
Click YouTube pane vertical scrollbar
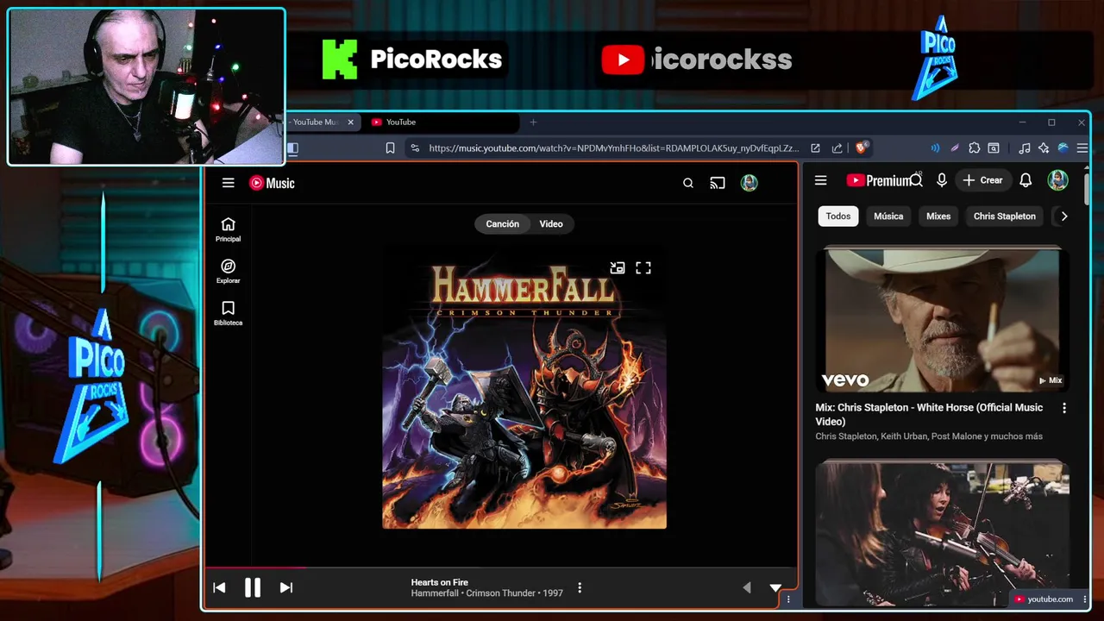(1087, 188)
